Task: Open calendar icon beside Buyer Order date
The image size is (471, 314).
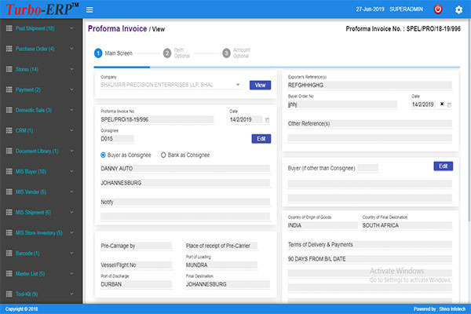Action: pyautogui.click(x=449, y=105)
